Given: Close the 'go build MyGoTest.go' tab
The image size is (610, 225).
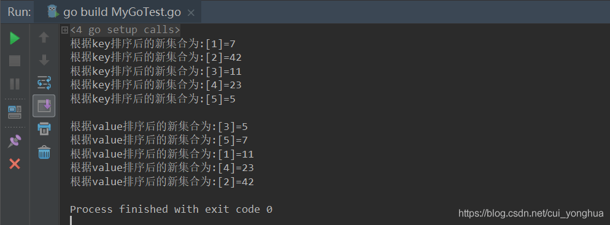Looking at the screenshot, I should tap(191, 13).
